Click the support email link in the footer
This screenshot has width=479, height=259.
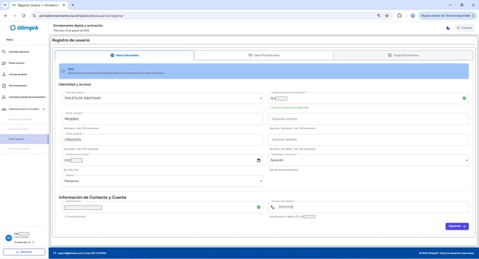pos(70,253)
